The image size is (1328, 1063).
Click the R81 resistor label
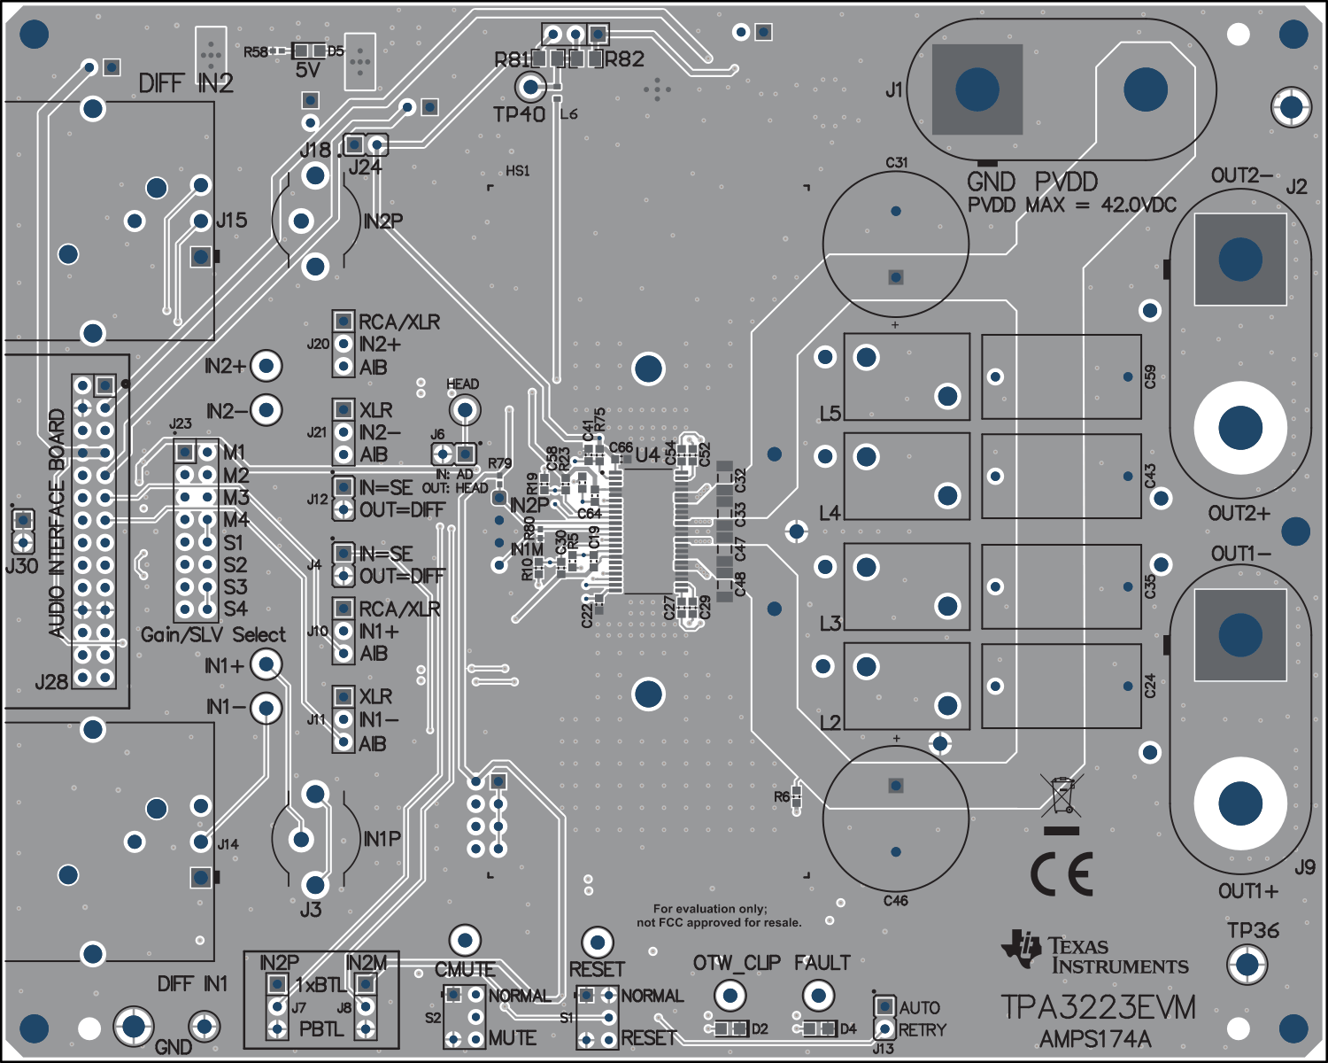[512, 60]
